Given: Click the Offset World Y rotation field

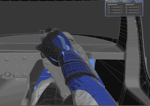Looking at the screenshot, I should click(x=133, y=10).
